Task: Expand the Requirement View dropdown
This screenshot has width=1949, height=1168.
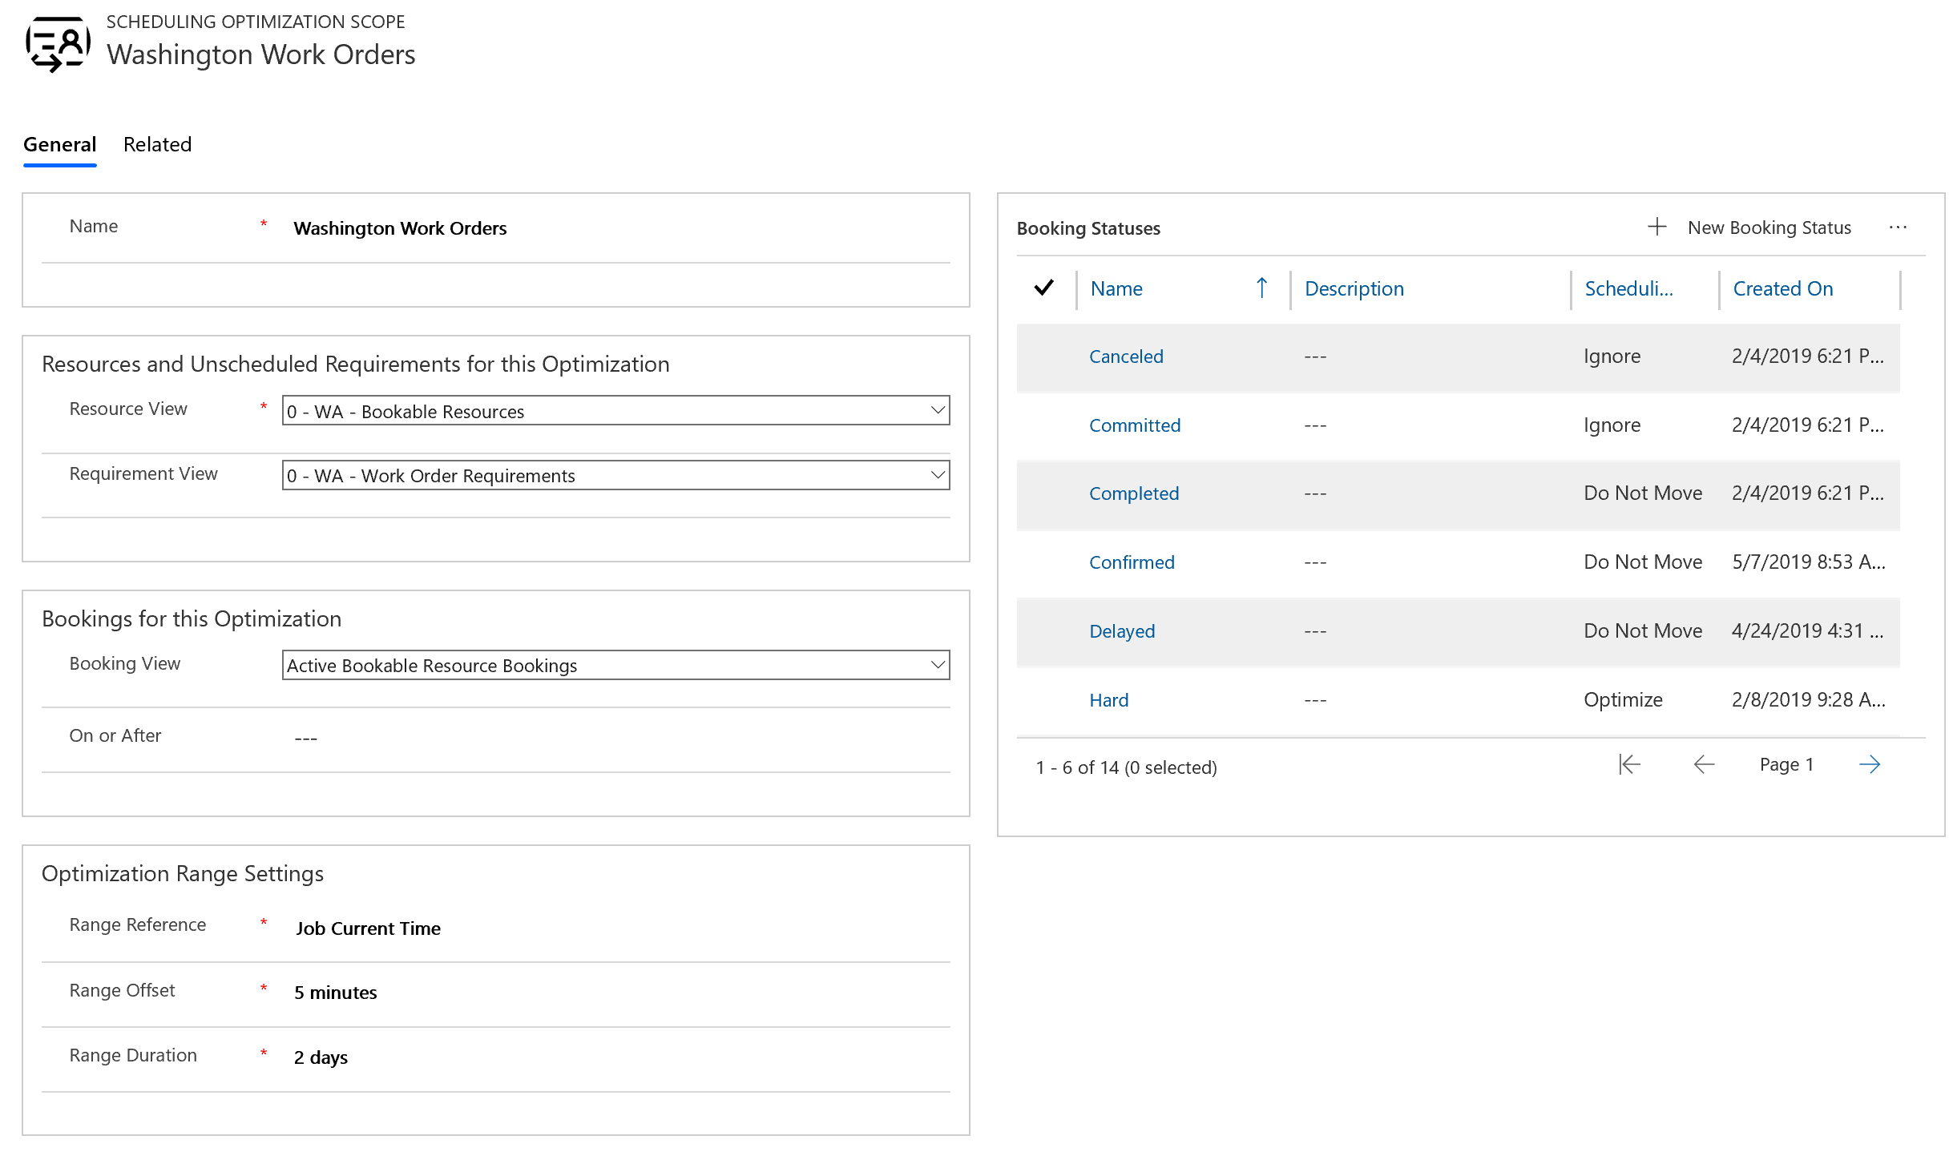Action: [x=932, y=476]
